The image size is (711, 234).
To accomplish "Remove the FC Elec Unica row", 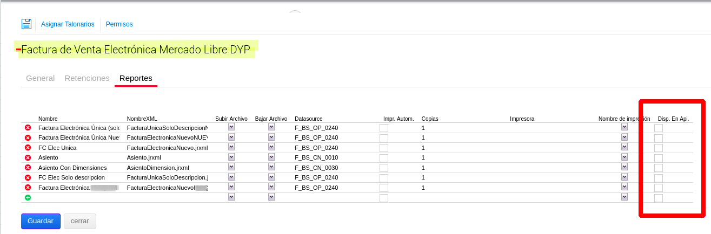I will click(x=28, y=147).
